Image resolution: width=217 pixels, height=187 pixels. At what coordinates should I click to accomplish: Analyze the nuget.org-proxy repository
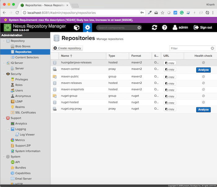tap(203, 110)
